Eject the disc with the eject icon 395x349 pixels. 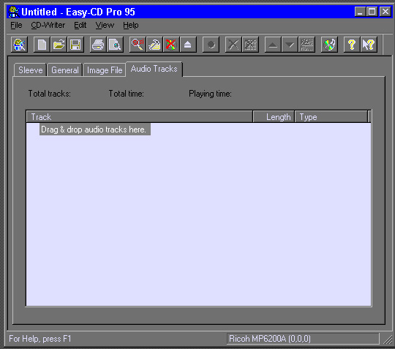(188, 45)
